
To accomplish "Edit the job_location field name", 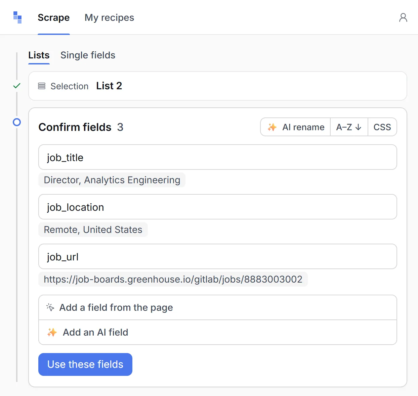I will (218, 207).
